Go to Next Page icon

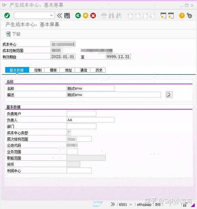pos(145,16)
